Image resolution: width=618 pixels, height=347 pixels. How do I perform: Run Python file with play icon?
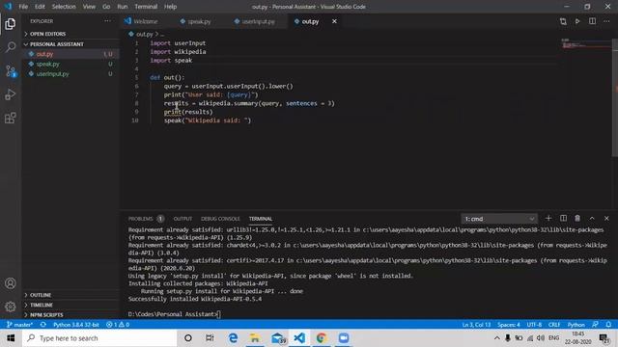point(577,21)
